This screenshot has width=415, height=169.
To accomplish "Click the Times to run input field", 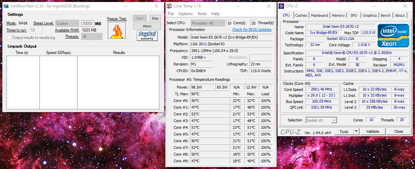I will 36,30.
